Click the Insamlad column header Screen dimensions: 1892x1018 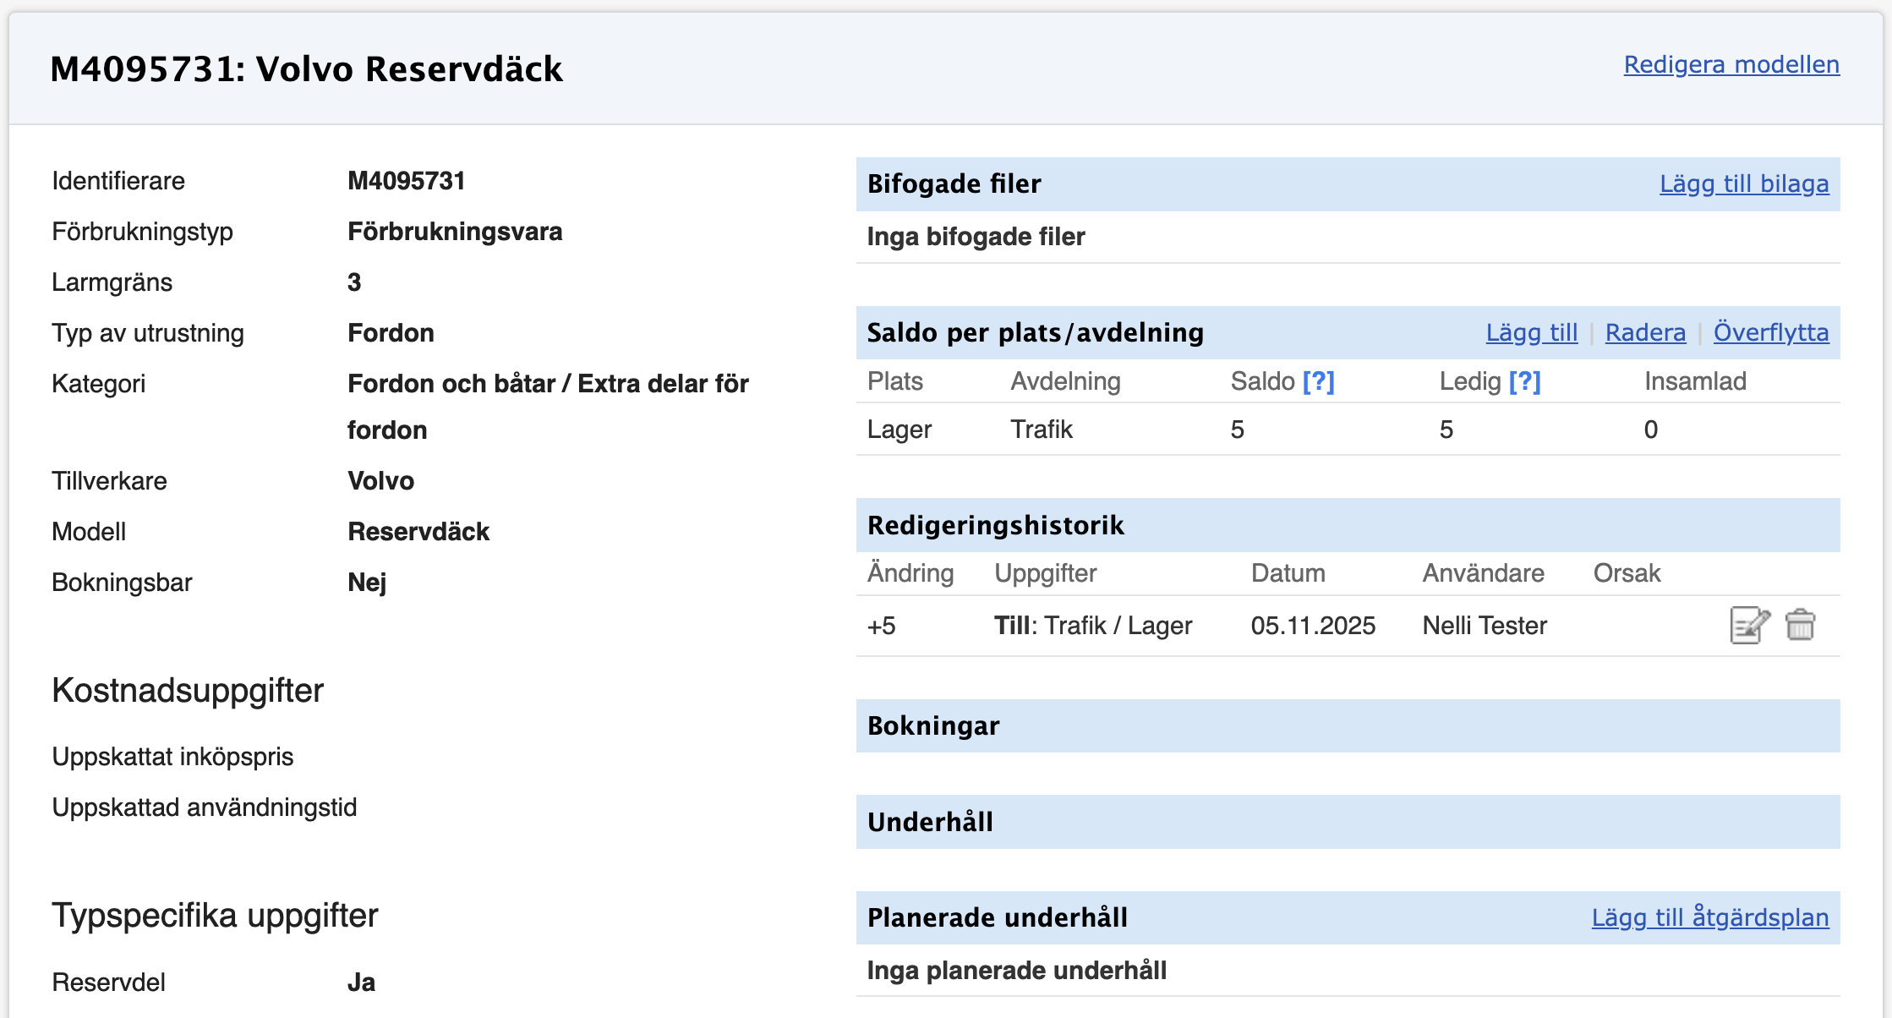[x=1694, y=381]
